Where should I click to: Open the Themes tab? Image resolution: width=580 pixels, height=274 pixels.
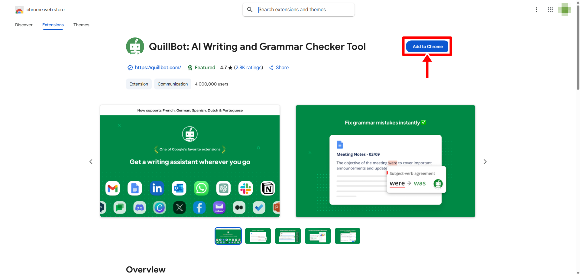point(81,25)
